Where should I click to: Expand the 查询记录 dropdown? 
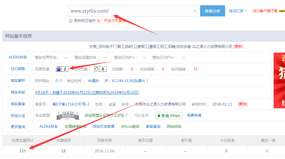click(x=238, y=11)
